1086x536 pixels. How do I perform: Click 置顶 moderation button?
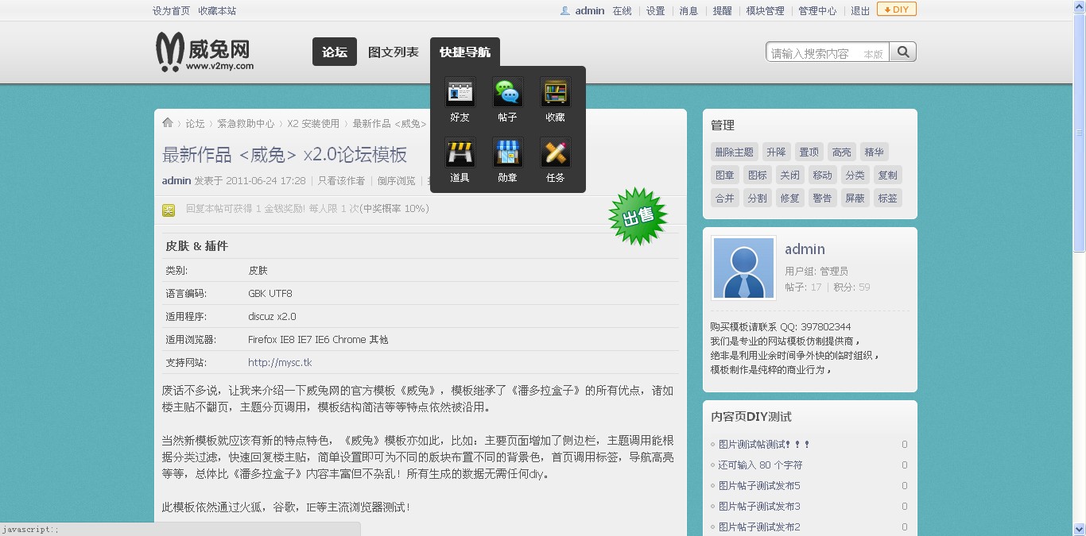tap(809, 152)
